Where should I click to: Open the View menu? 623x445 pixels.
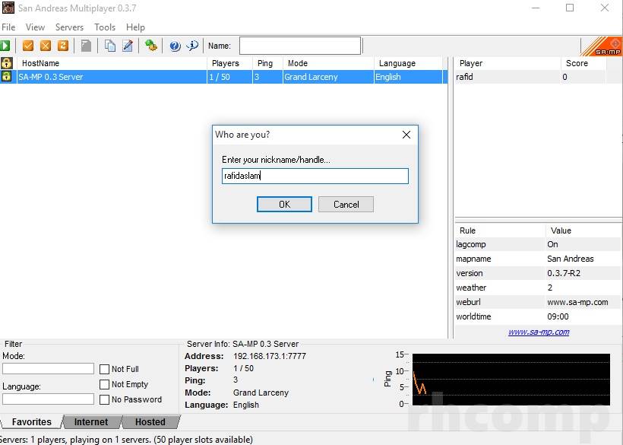coord(36,27)
